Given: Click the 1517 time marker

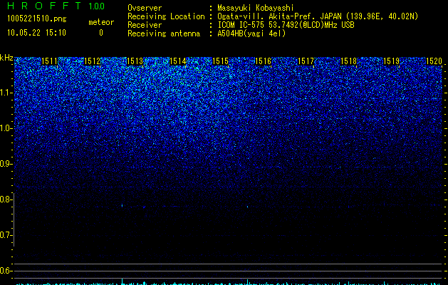Looking at the screenshot, I should (306, 61).
